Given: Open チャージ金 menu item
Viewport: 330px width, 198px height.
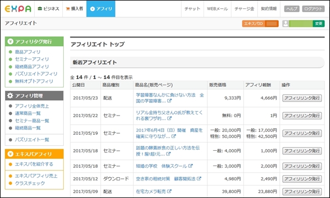Looking at the screenshot, I should point(244,9).
